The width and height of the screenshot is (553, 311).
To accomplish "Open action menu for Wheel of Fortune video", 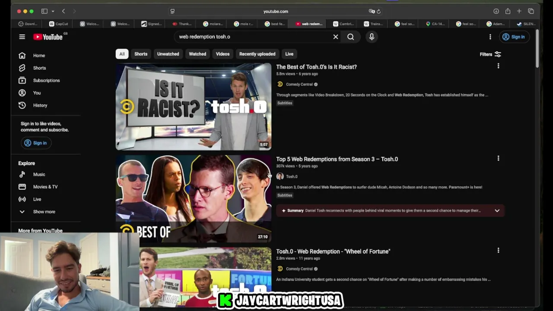I will click(498, 251).
